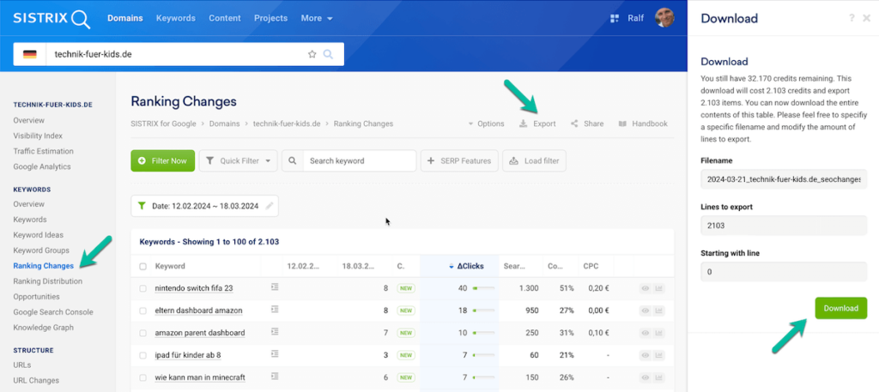Click the Export download icon
The height and width of the screenshot is (392, 879).
point(524,124)
